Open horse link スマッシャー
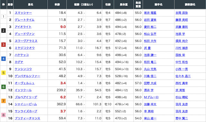 pyautogui.click(x=23, y=13)
